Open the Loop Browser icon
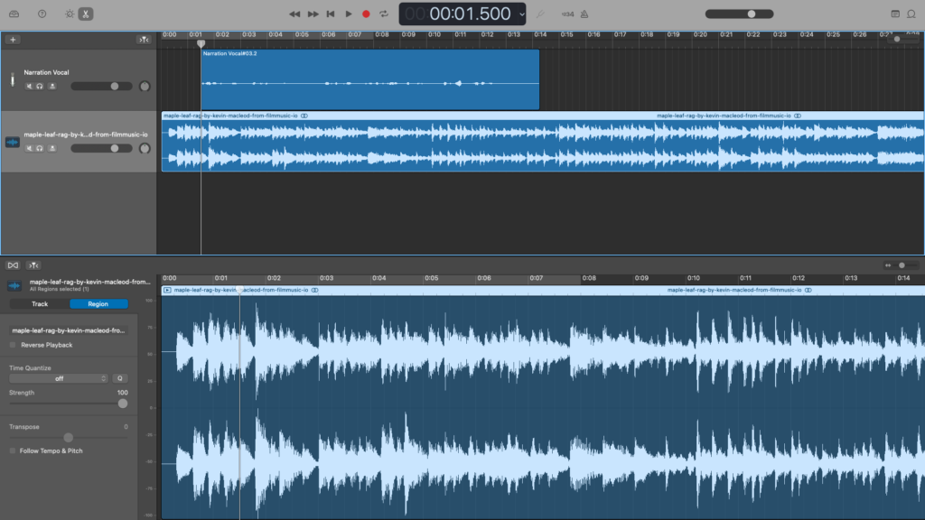925x520 pixels. pos(912,14)
